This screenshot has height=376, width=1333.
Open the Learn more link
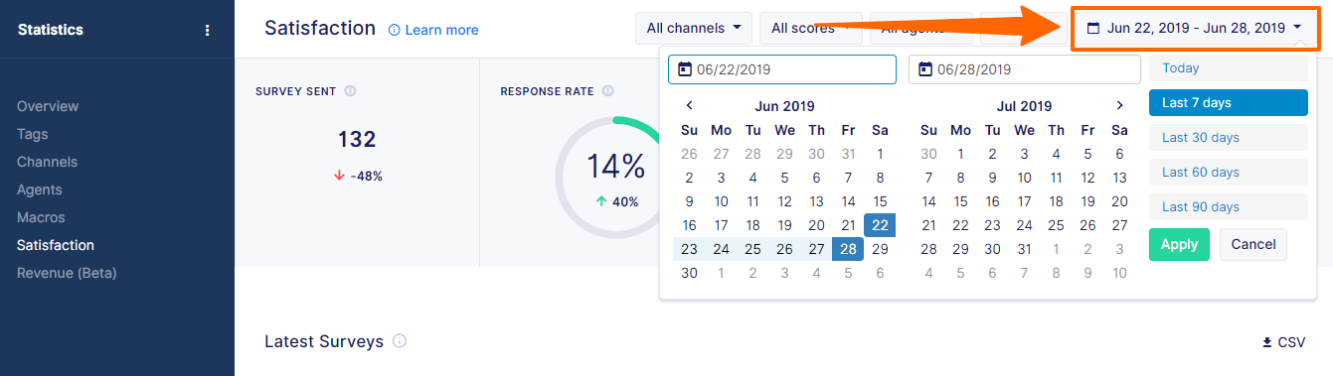click(x=433, y=30)
